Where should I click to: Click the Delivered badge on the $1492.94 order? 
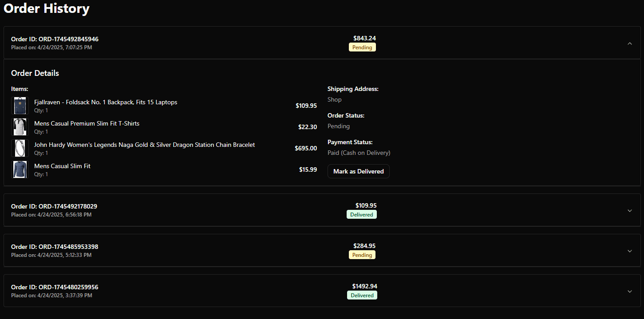tap(362, 295)
